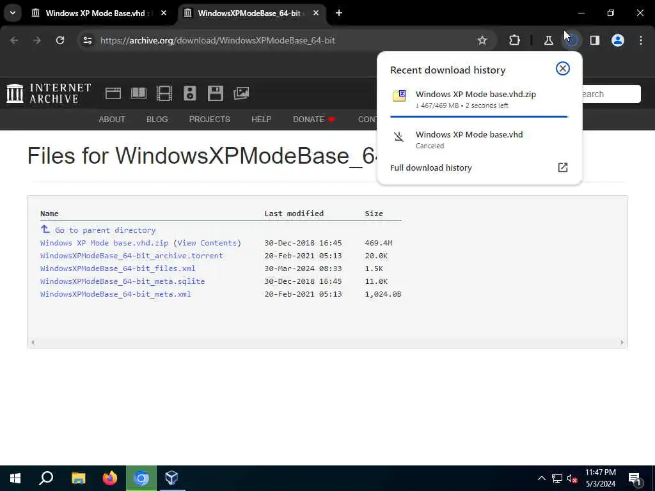Click the horizontal scrollbar left arrow
655x491 pixels.
(33, 343)
